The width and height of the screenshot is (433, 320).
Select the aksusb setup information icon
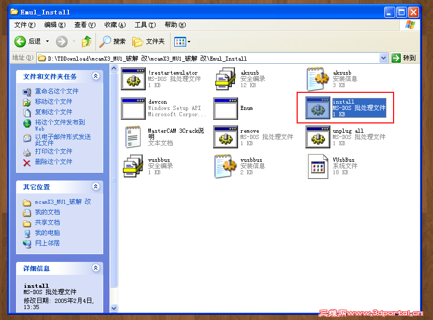tap(317, 79)
